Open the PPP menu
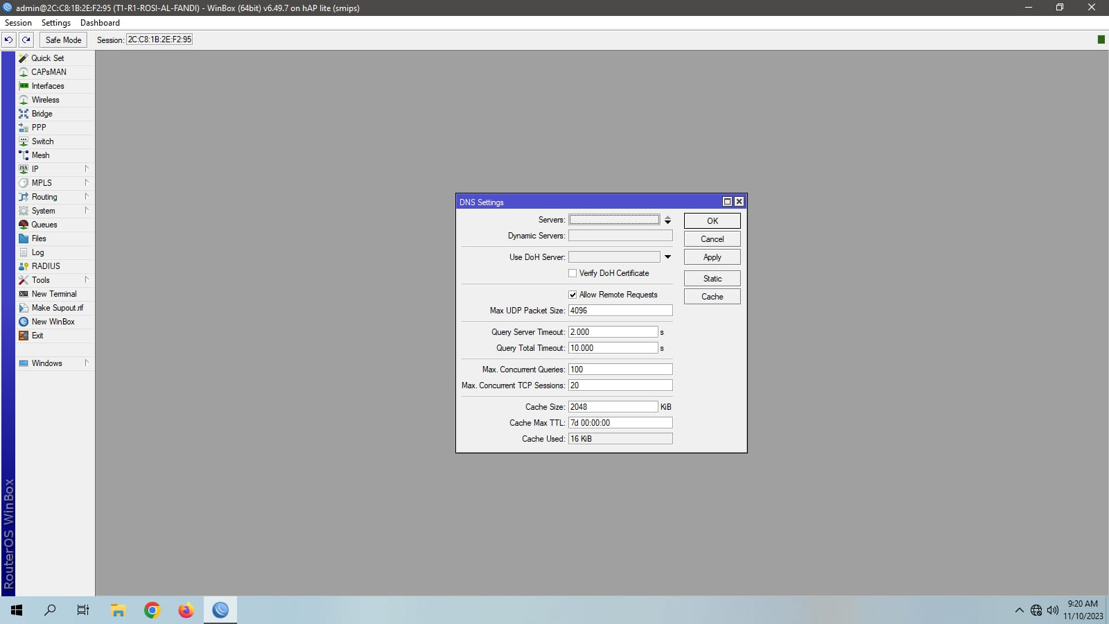1109x624 pixels. [55, 128]
